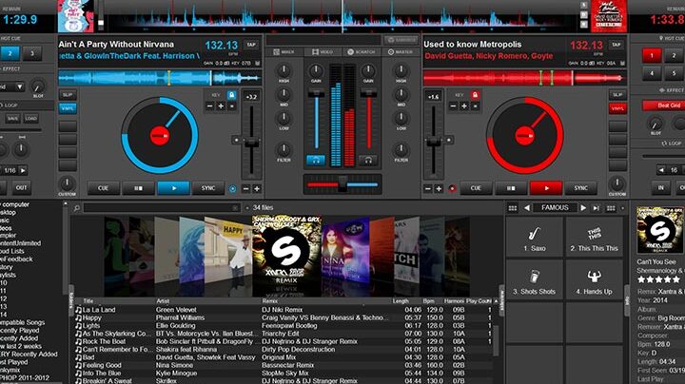Click left deck album art thumbnail
The height and width of the screenshot is (384, 685).
pyautogui.click(x=75, y=16)
